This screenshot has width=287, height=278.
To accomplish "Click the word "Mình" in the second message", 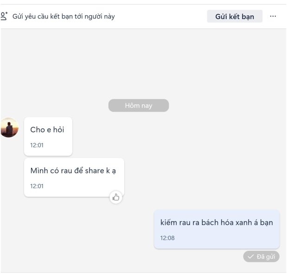I will (39, 171).
